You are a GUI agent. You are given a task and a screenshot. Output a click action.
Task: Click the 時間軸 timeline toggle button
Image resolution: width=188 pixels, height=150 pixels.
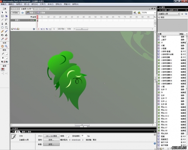(15, 13)
